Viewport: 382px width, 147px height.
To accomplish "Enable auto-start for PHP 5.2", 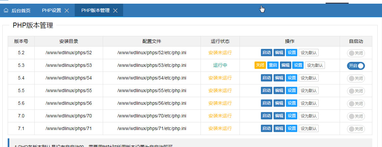I will click(356, 53).
